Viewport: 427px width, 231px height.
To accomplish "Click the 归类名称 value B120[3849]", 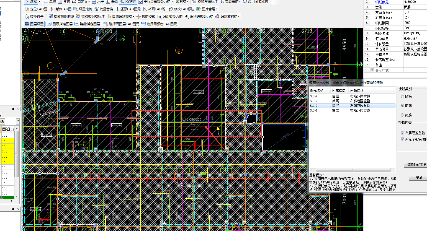I will pos(412,33).
